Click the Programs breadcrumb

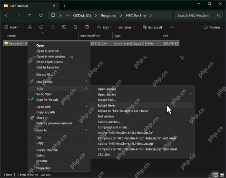coord(108,16)
